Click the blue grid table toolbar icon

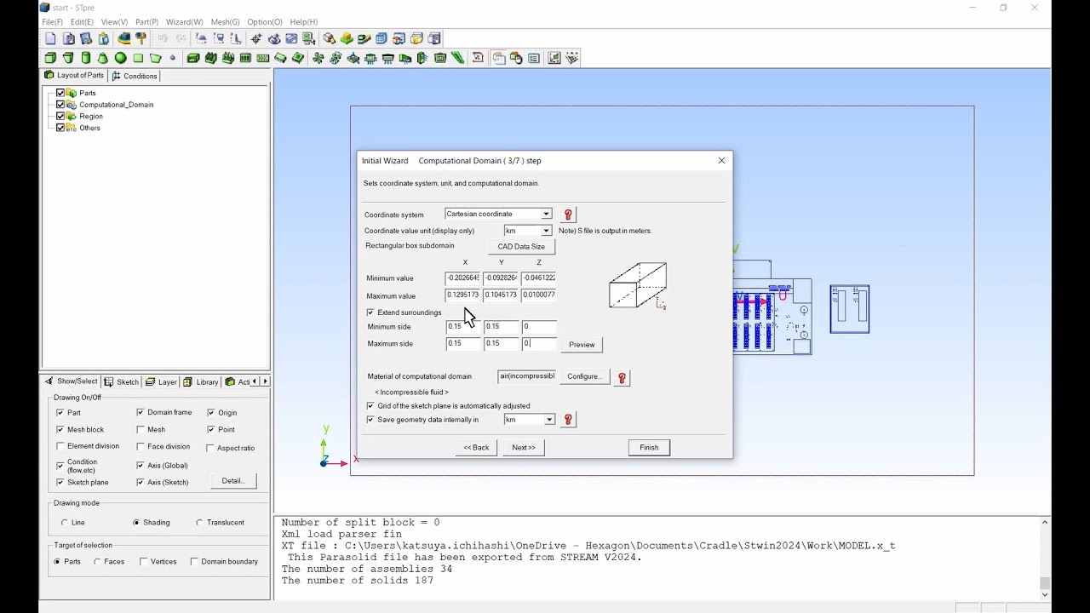tap(381, 38)
